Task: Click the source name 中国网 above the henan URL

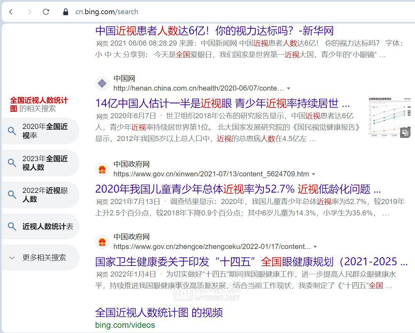Action: click(x=124, y=78)
